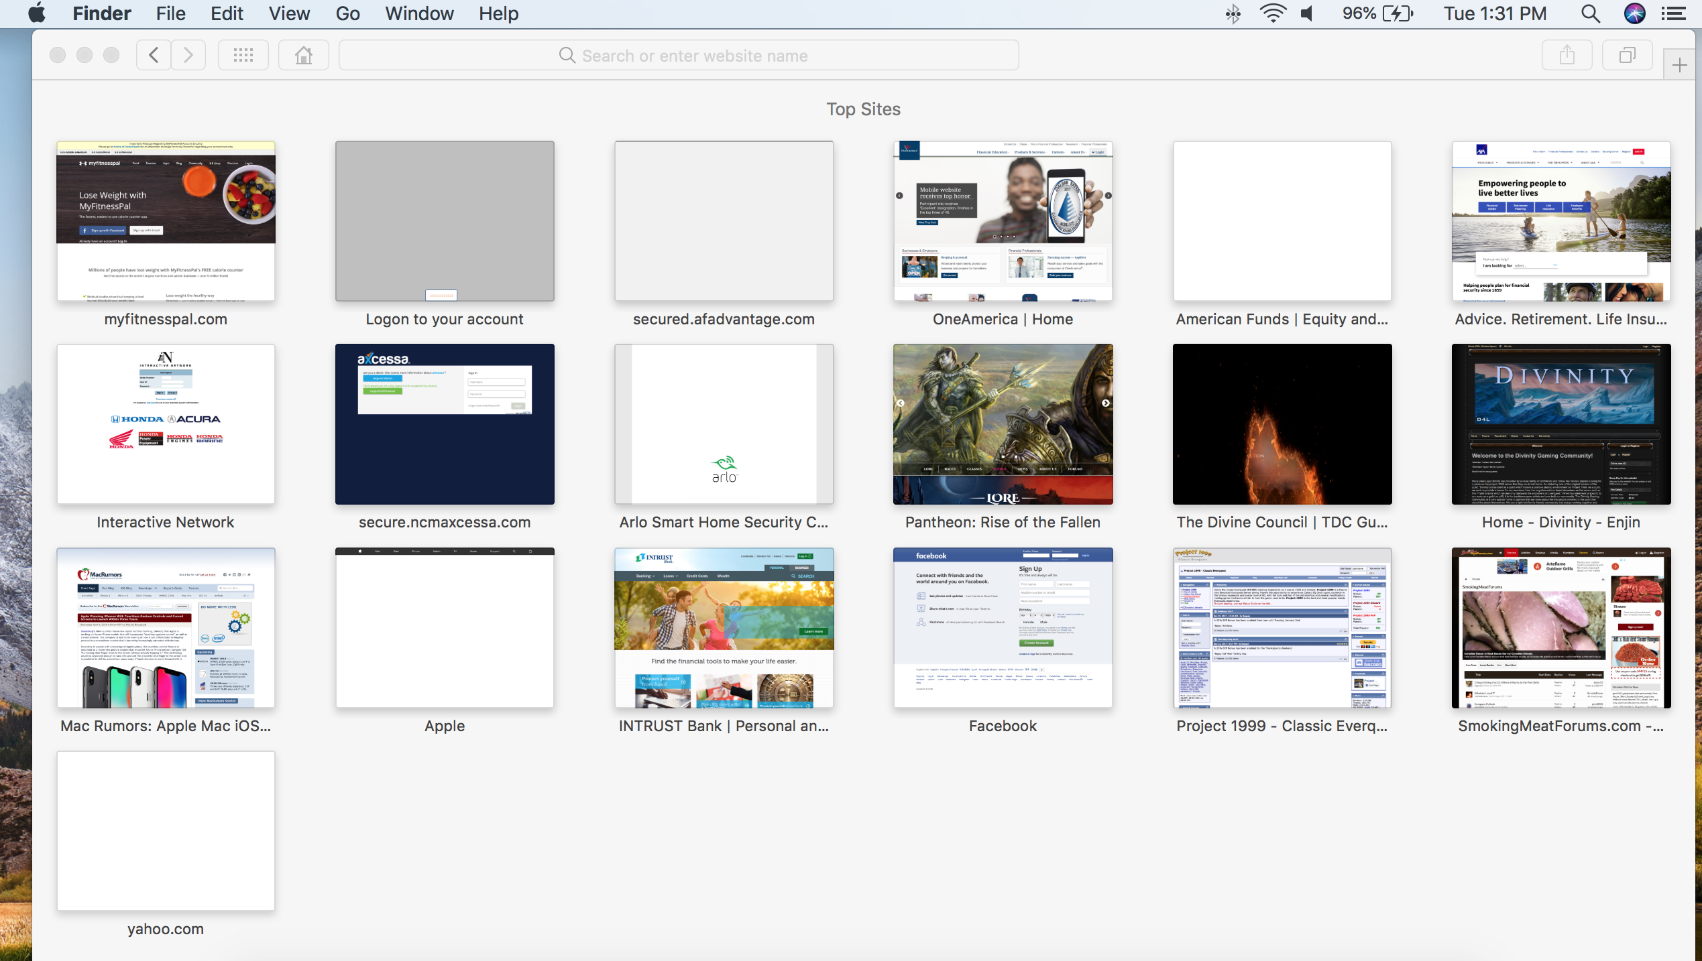1702x961 pixels.
Task: Click the Facebook label text
Action: [1003, 726]
